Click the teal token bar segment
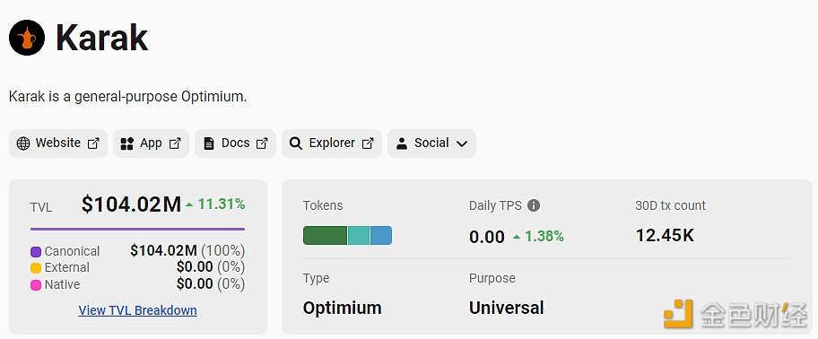Image resolution: width=818 pixels, height=339 pixels. click(359, 235)
